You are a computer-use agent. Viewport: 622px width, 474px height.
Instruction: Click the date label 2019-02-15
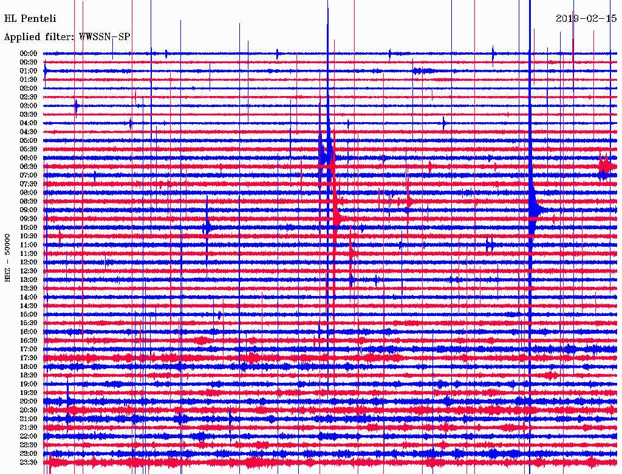point(586,18)
